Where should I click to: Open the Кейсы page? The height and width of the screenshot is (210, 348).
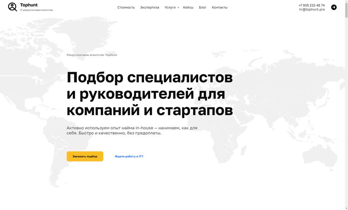[188, 7]
